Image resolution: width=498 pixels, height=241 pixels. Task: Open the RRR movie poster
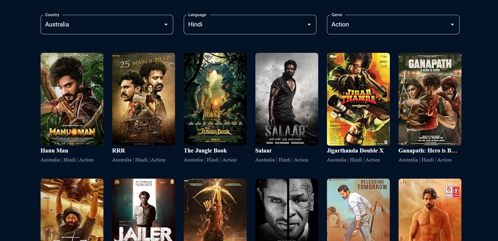[143, 99]
